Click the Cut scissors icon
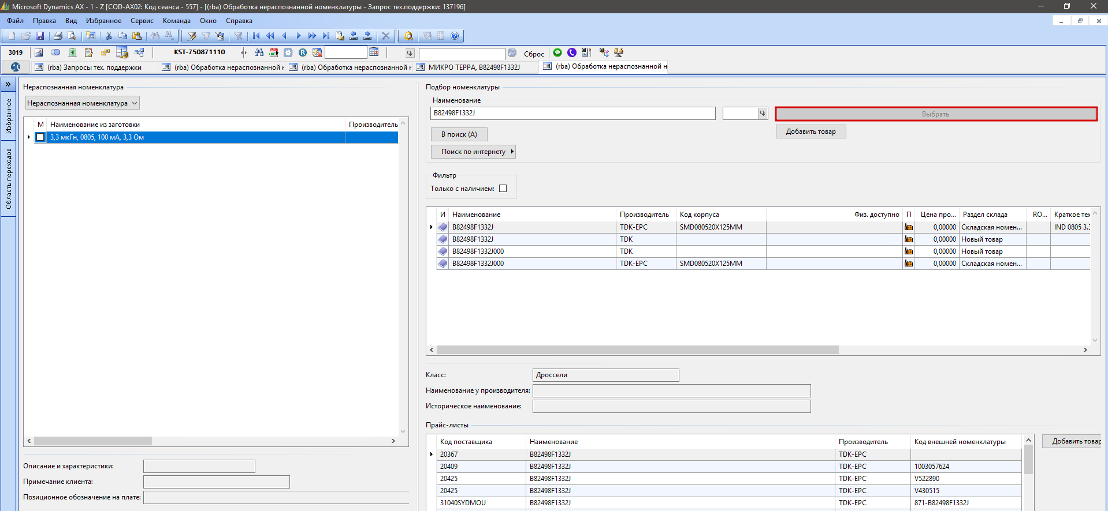 click(x=109, y=36)
